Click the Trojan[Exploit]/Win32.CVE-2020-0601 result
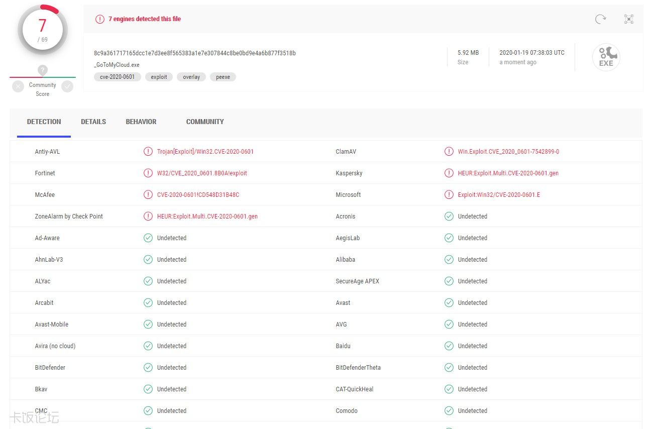Image resolution: width=657 pixels, height=429 pixels. (x=205, y=151)
